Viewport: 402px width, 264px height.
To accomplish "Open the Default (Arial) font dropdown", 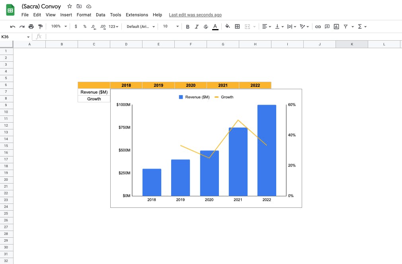I will pos(141,26).
